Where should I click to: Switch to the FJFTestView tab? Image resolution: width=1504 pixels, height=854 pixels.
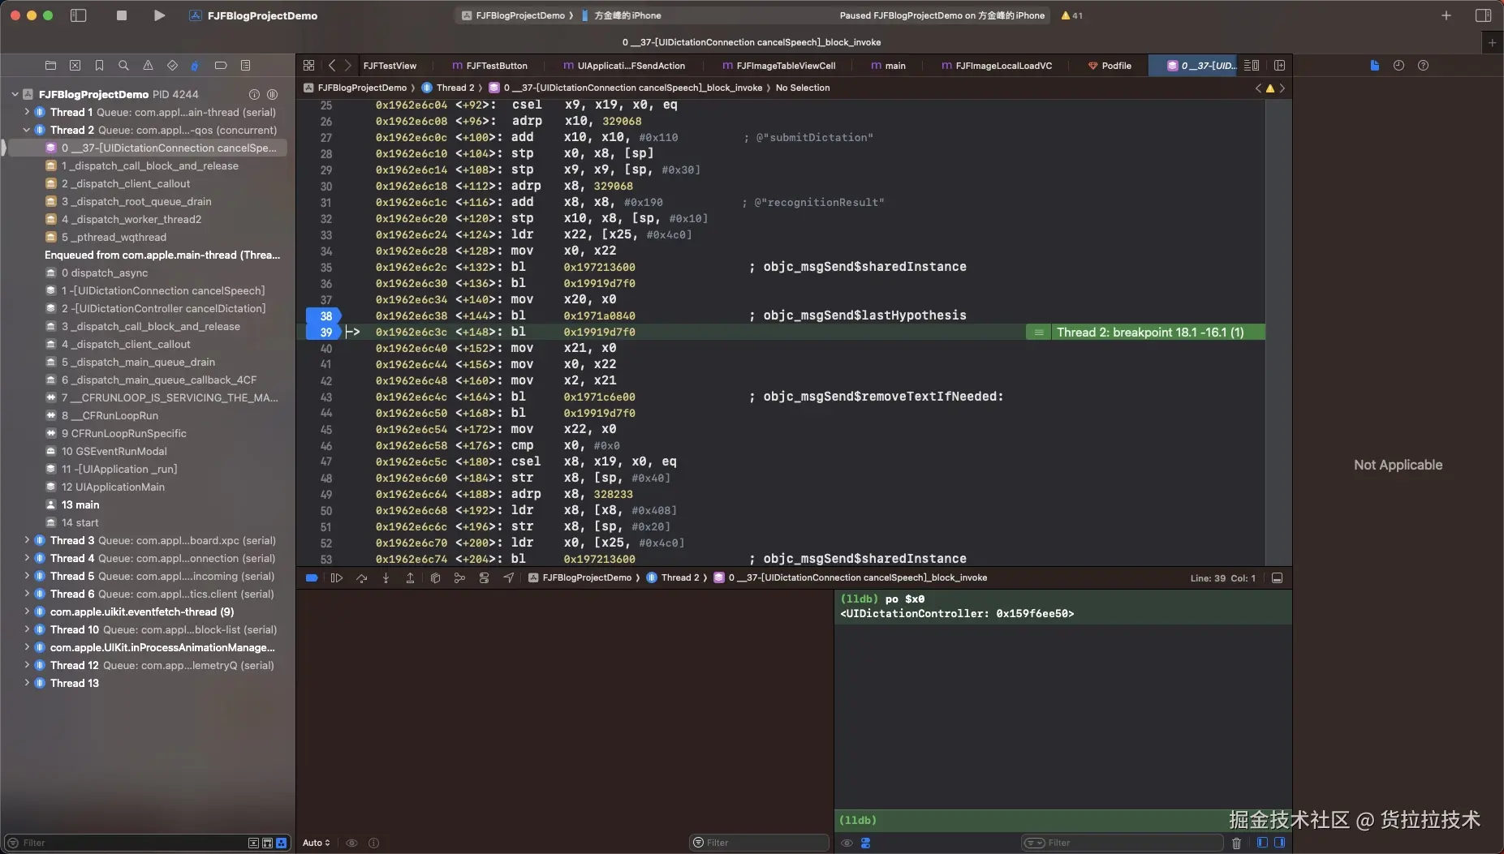coord(390,66)
